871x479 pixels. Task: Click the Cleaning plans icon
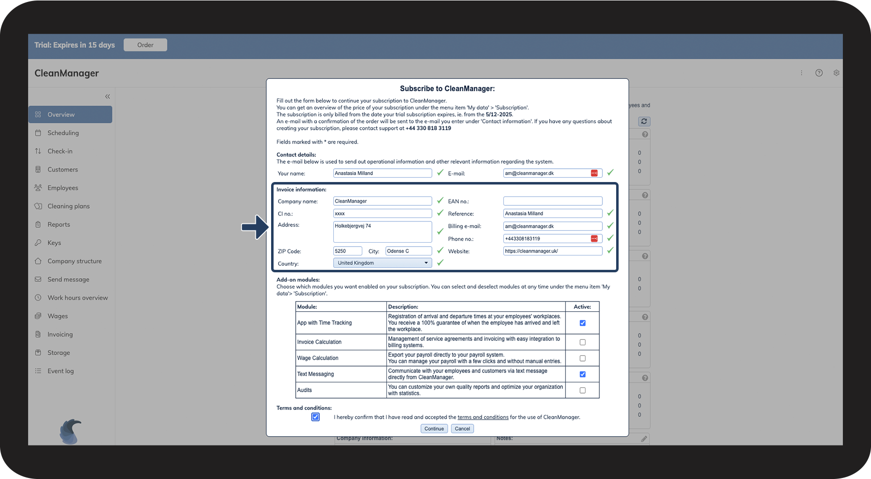[x=38, y=206]
